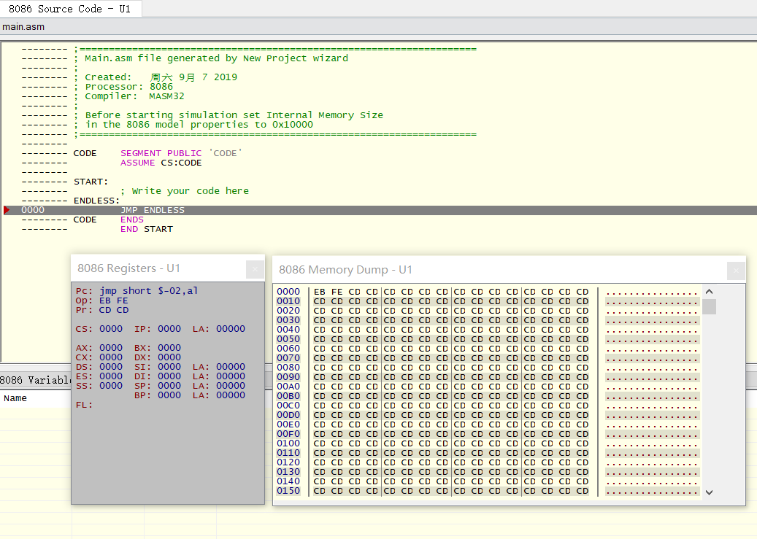Viewport: 757px width, 539px height.
Task: Select the IP register value 0000
Action: [x=169, y=328]
